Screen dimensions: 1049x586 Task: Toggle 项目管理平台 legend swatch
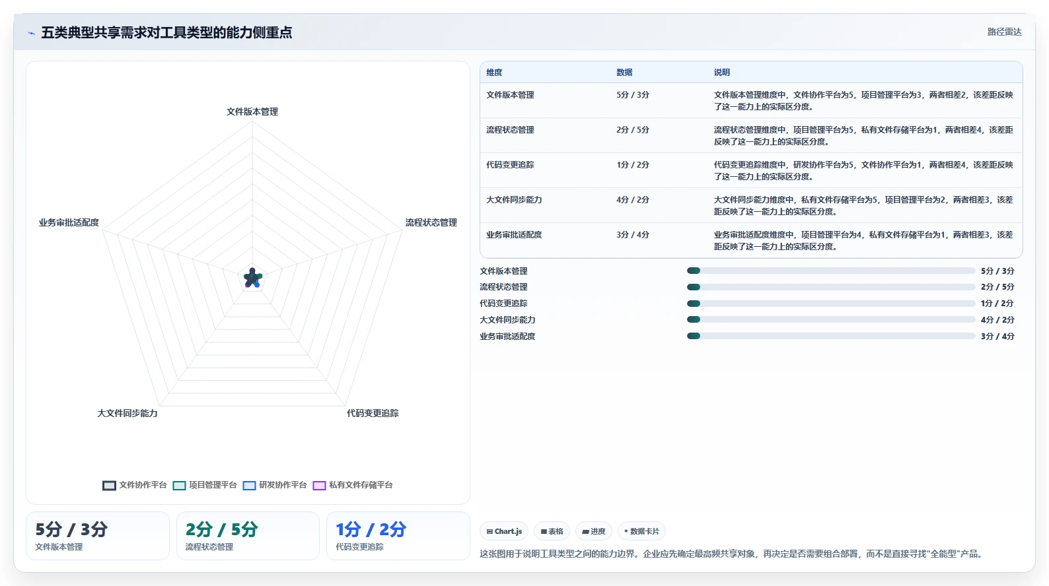[179, 486]
